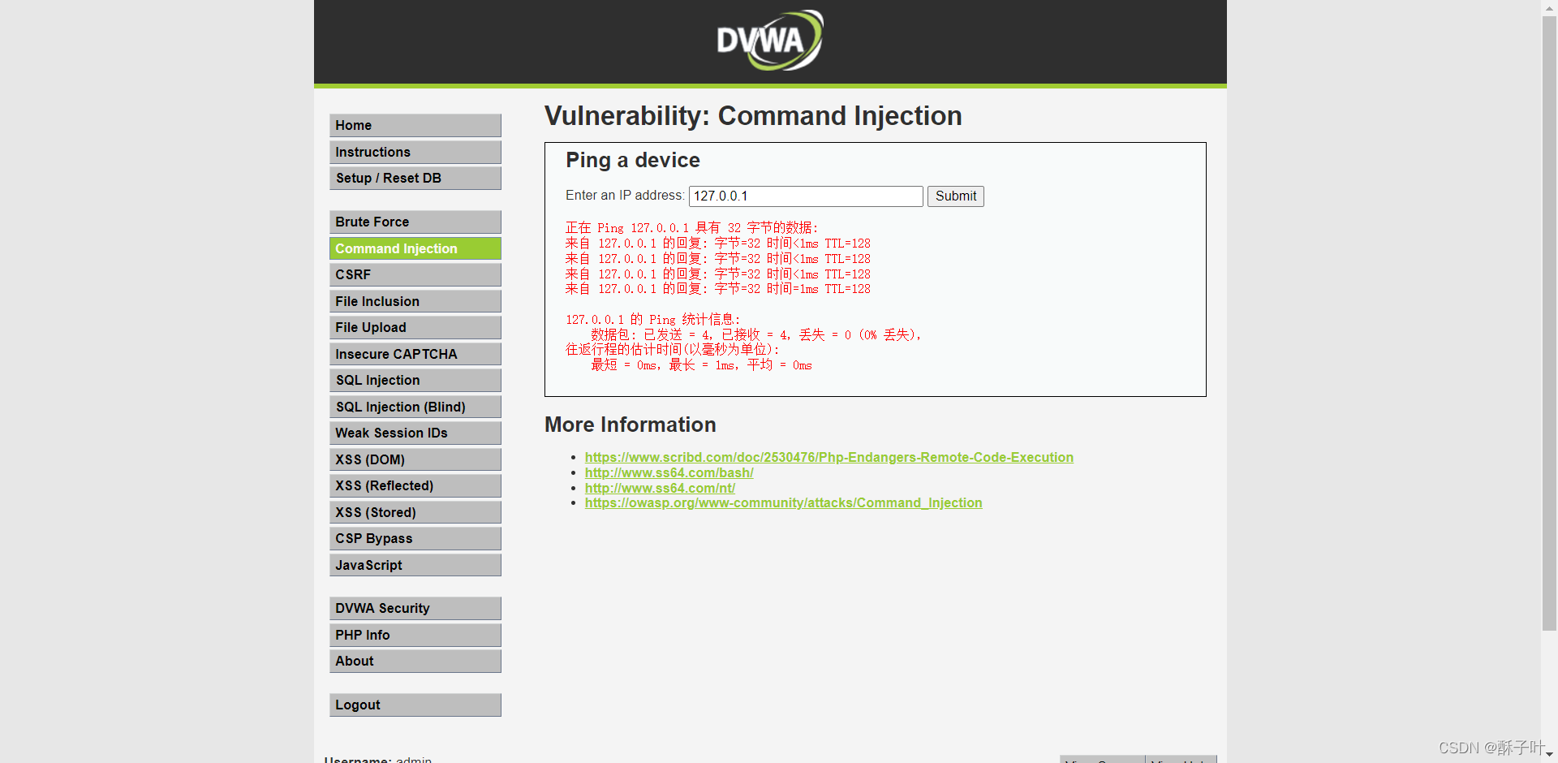Click the '127.0.0.1 的 Ping 统计信息' output line
Screen dimensions: 1558x763
(652, 320)
